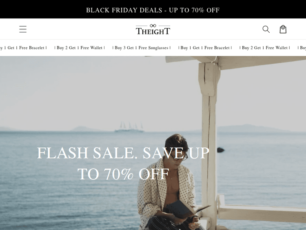Open the search magnifier icon
This screenshot has width=306, height=230.
tap(266, 29)
